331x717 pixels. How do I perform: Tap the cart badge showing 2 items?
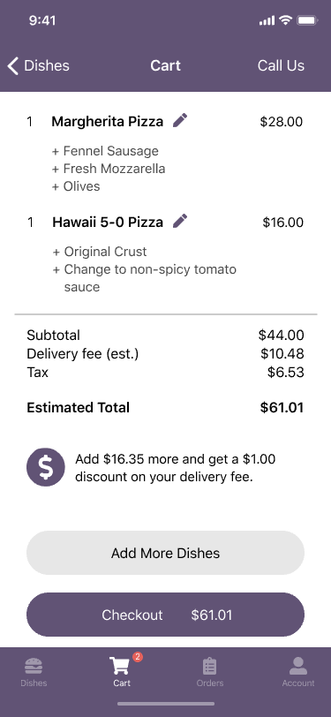pos(138,657)
